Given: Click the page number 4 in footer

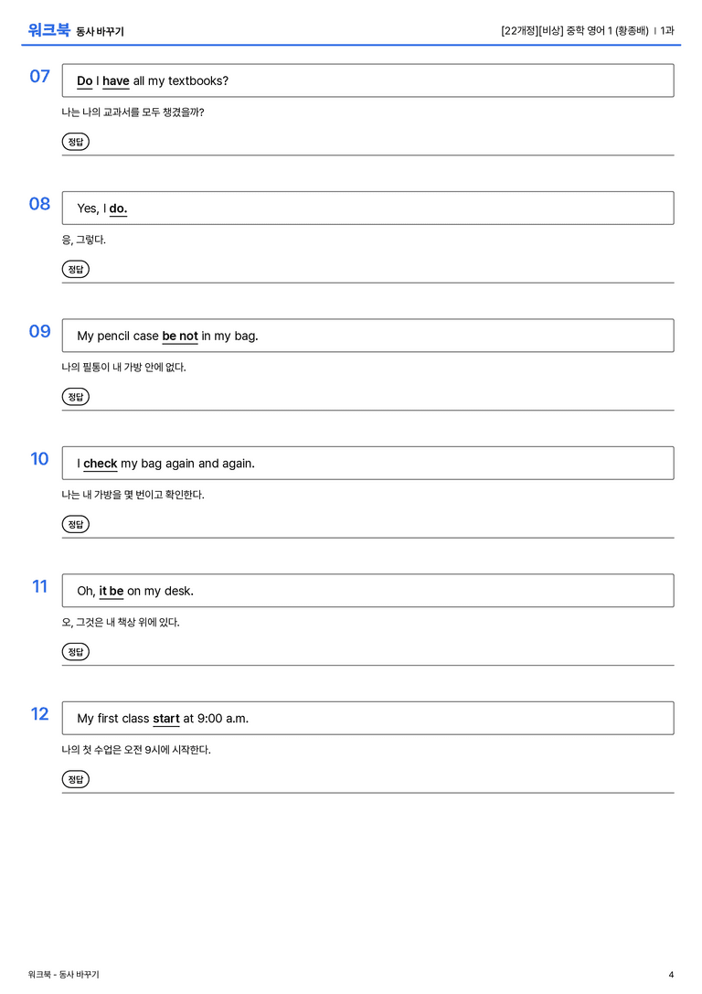Looking at the screenshot, I should (x=671, y=975).
